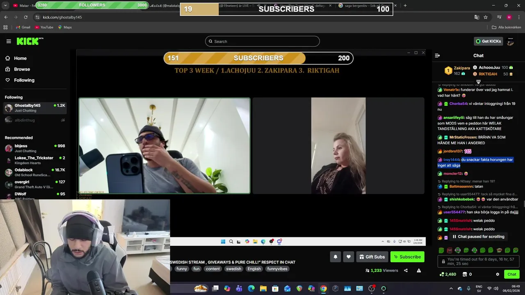Image resolution: width=525 pixels, height=295 pixels.
Task: Open the chat shop icon showing 0
Action: pyautogui.click(x=468, y=275)
